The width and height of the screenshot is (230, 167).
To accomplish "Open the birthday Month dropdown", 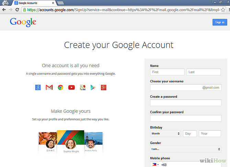I will coord(165,134).
